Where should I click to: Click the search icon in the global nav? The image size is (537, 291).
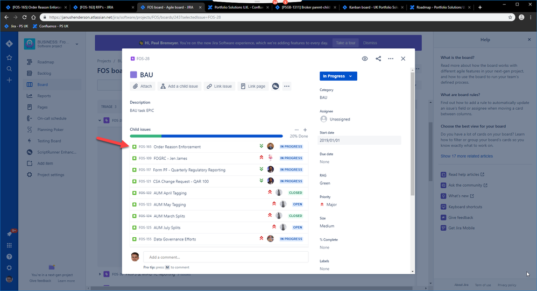[x=9, y=69]
